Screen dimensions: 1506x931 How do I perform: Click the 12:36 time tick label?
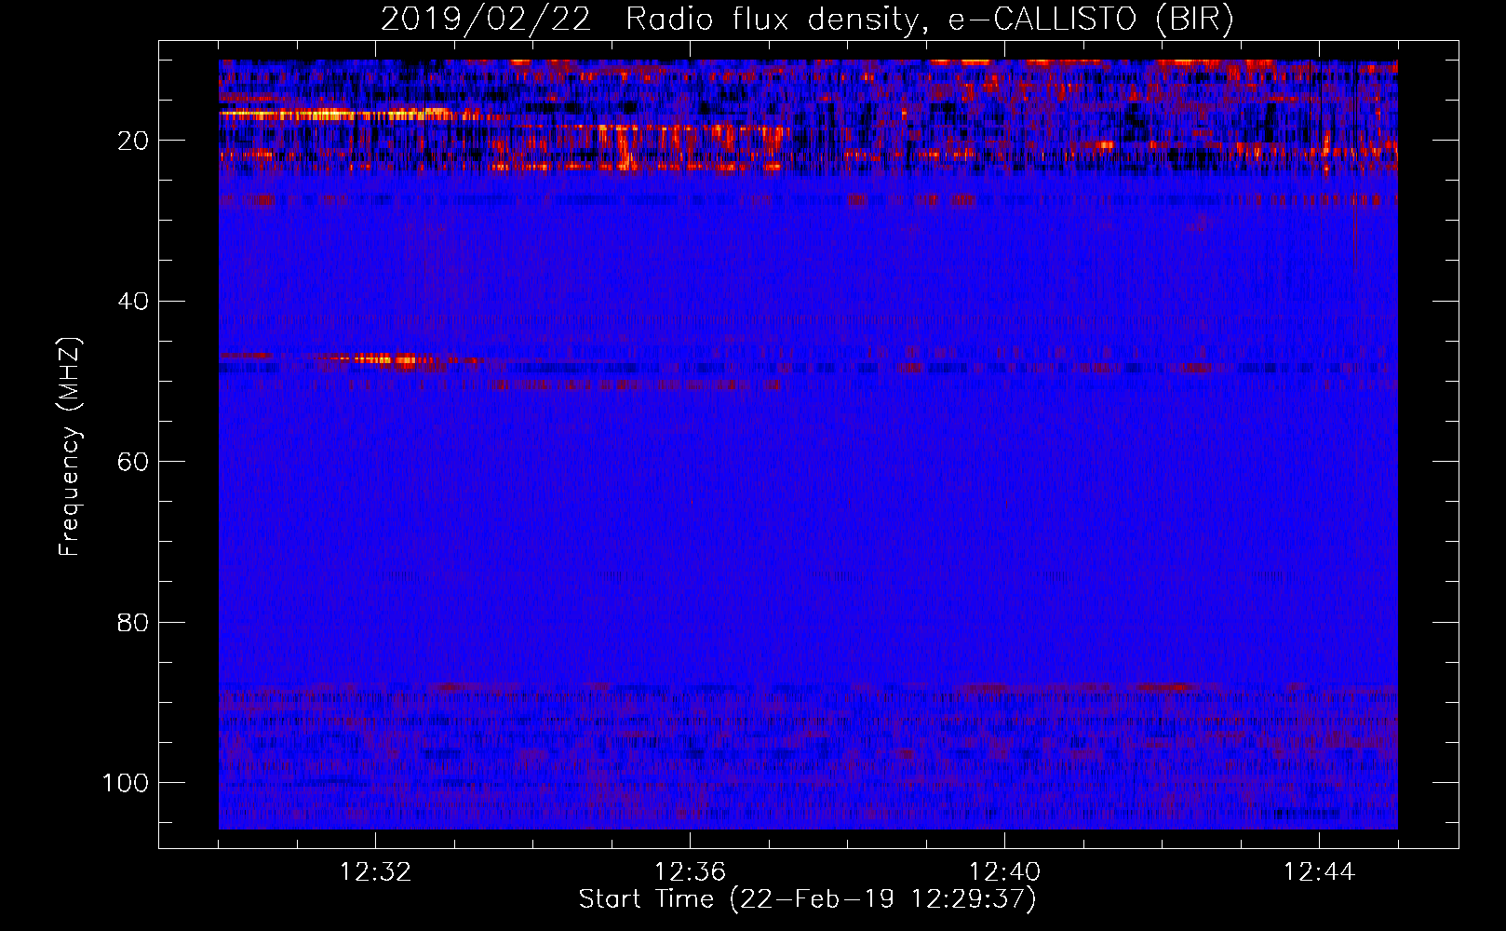(690, 872)
